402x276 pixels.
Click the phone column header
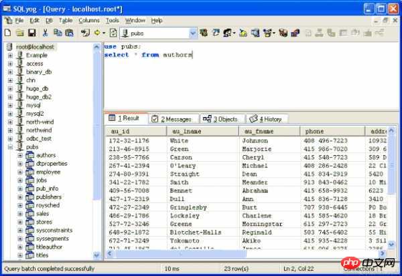pos(331,132)
